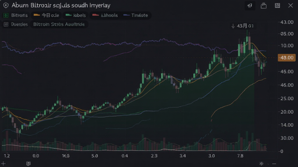Image resolution: width=298 pixels, height=167 pixels.
Task: Click the 30.00 volume axis label
Action: (x=287, y=138)
